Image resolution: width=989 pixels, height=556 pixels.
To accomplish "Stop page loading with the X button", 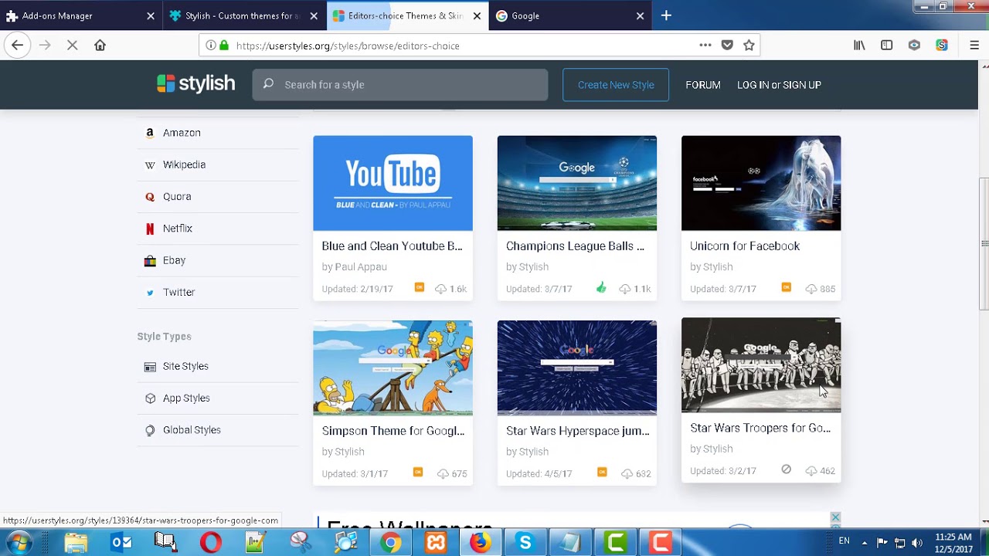I will (x=72, y=46).
